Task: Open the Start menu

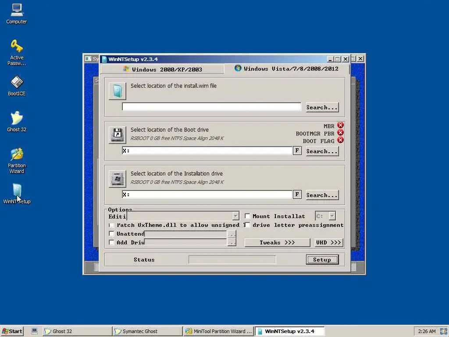Action: point(12,331)
